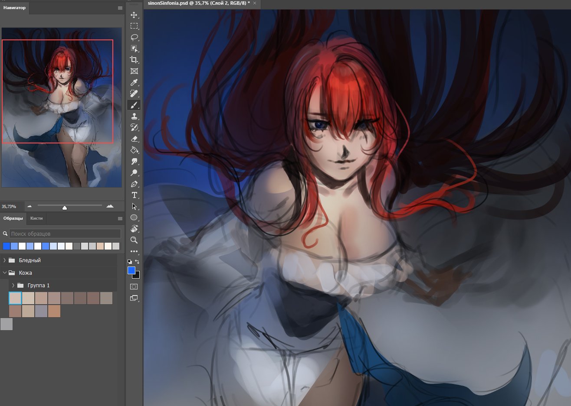Click the navigator zoom out mountain icon
Image resolution: width=571 pixels, height=406 pixels.
click(x=30, y=206)
